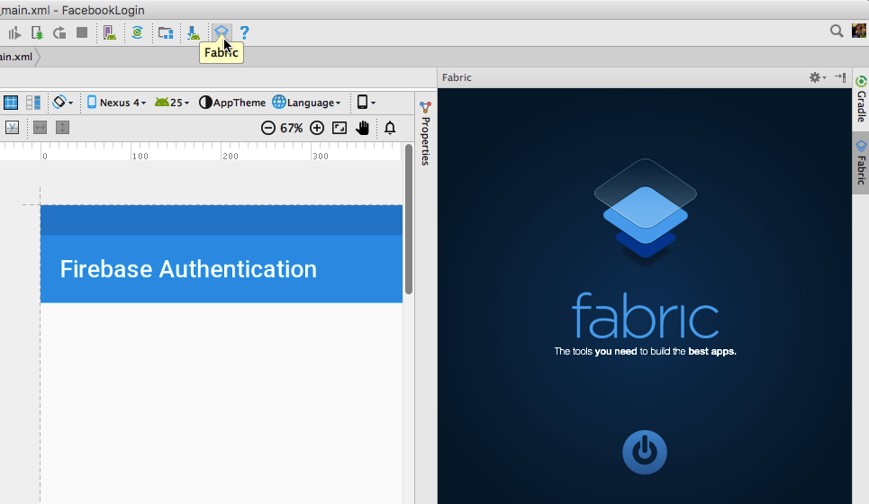
Task: Open the SDK Manager download icon
Action: (x=193, y=32)
